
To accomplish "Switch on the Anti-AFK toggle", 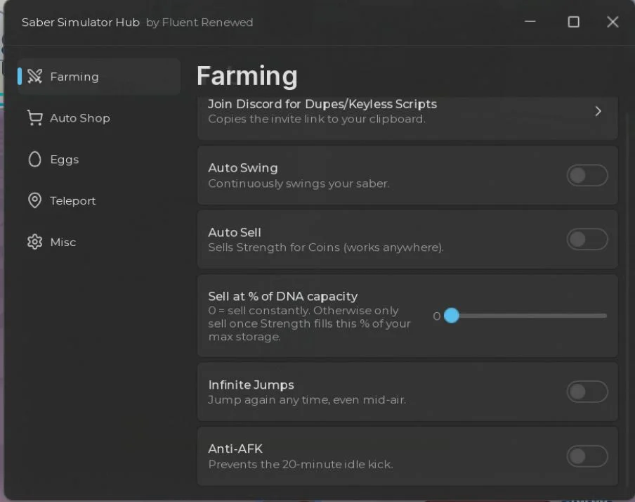I will tap(587, 456).
